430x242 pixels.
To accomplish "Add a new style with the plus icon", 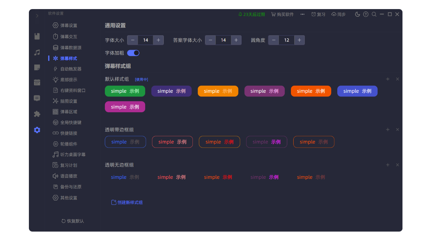I will [388, 79].
